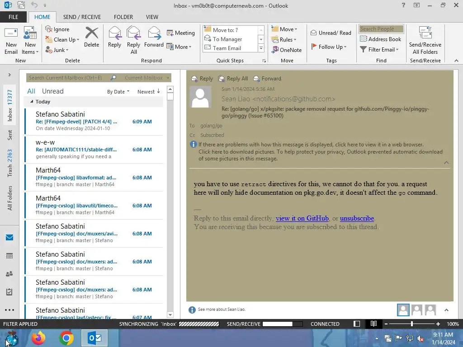The width and height of the screenshot is (463, 347).
Task: Switch to Calendar view
Action: (x=9, y=256)
